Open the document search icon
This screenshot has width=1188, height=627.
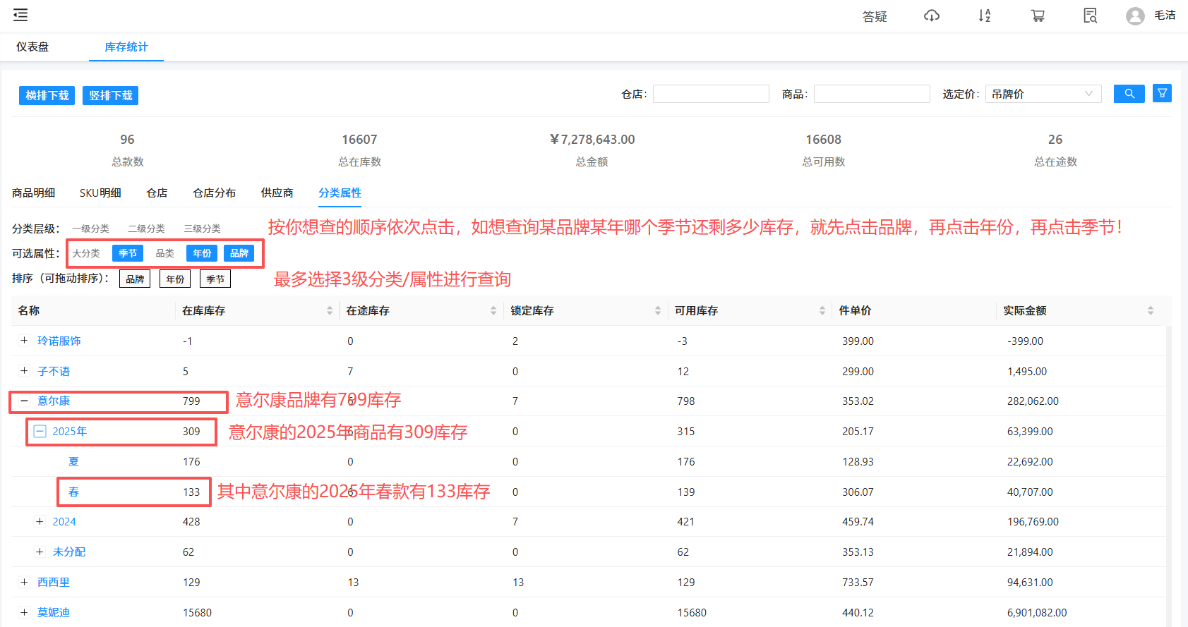tap(1091, 16)
